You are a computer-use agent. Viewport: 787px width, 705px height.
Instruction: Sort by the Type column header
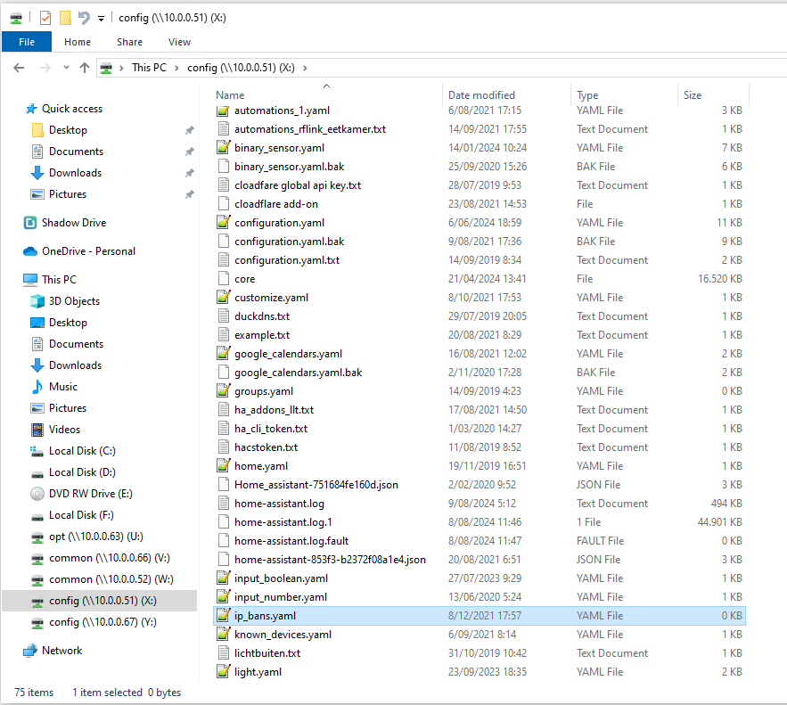[x=587, y=94]
